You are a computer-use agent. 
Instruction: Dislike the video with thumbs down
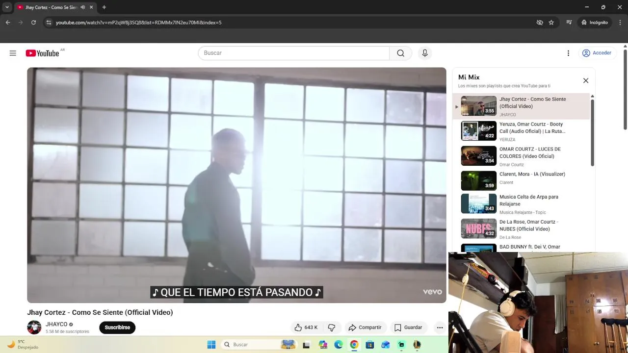(x=332, y=328)
